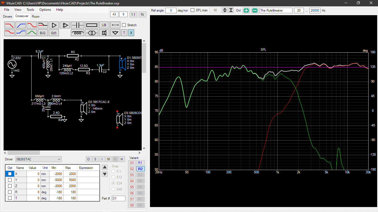Click the Ref angle input field
This screenshot has width=378, height=212.
click(171, 10)
